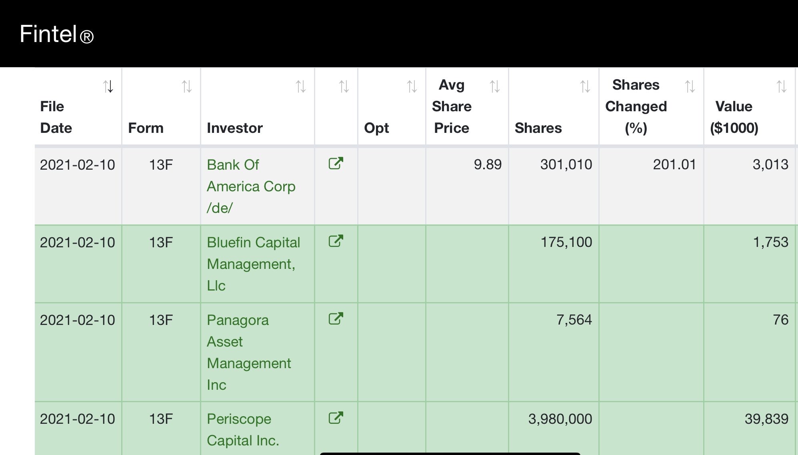The image size is (798, 455).
Task: Select Bank Of America 13F form cell
Action: point(161,165)
